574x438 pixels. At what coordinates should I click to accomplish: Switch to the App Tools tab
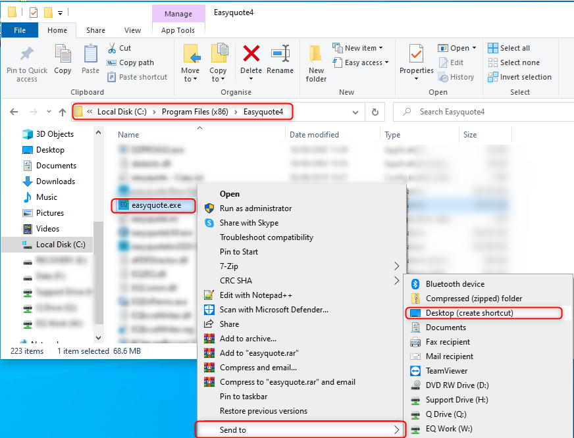178,30
